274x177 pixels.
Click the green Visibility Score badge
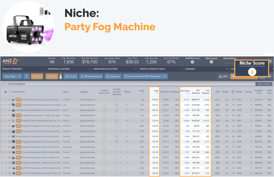point(192,62)
